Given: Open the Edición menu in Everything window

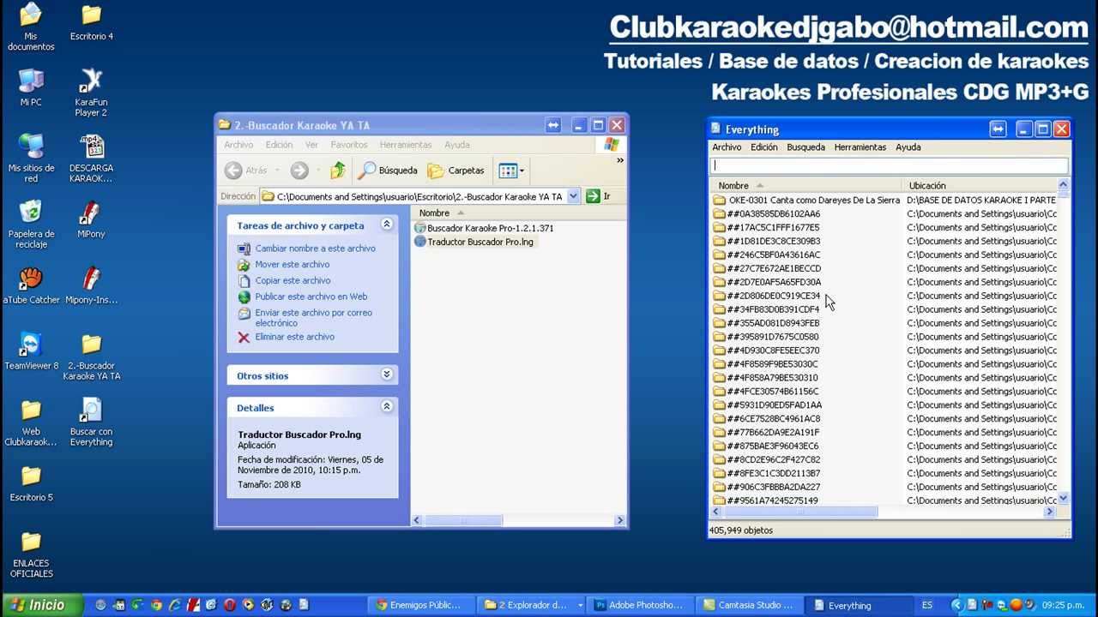Looking at the screenshot, I should click(x=763, y=147).
